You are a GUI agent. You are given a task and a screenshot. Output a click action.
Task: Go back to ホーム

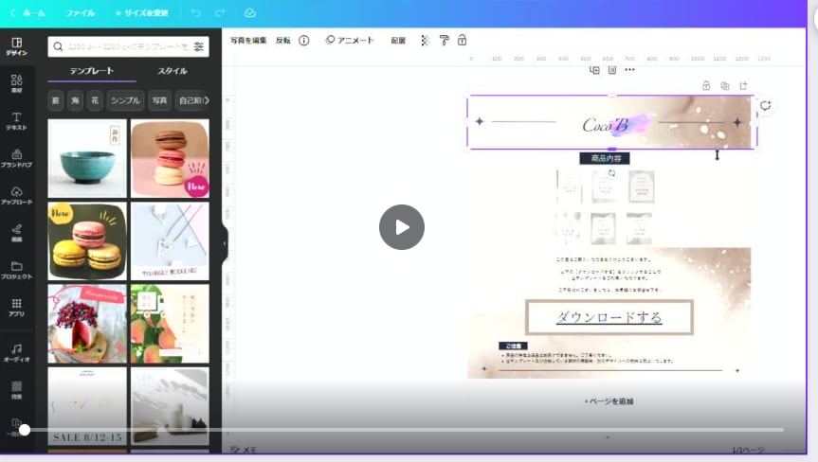click(27, 13)
